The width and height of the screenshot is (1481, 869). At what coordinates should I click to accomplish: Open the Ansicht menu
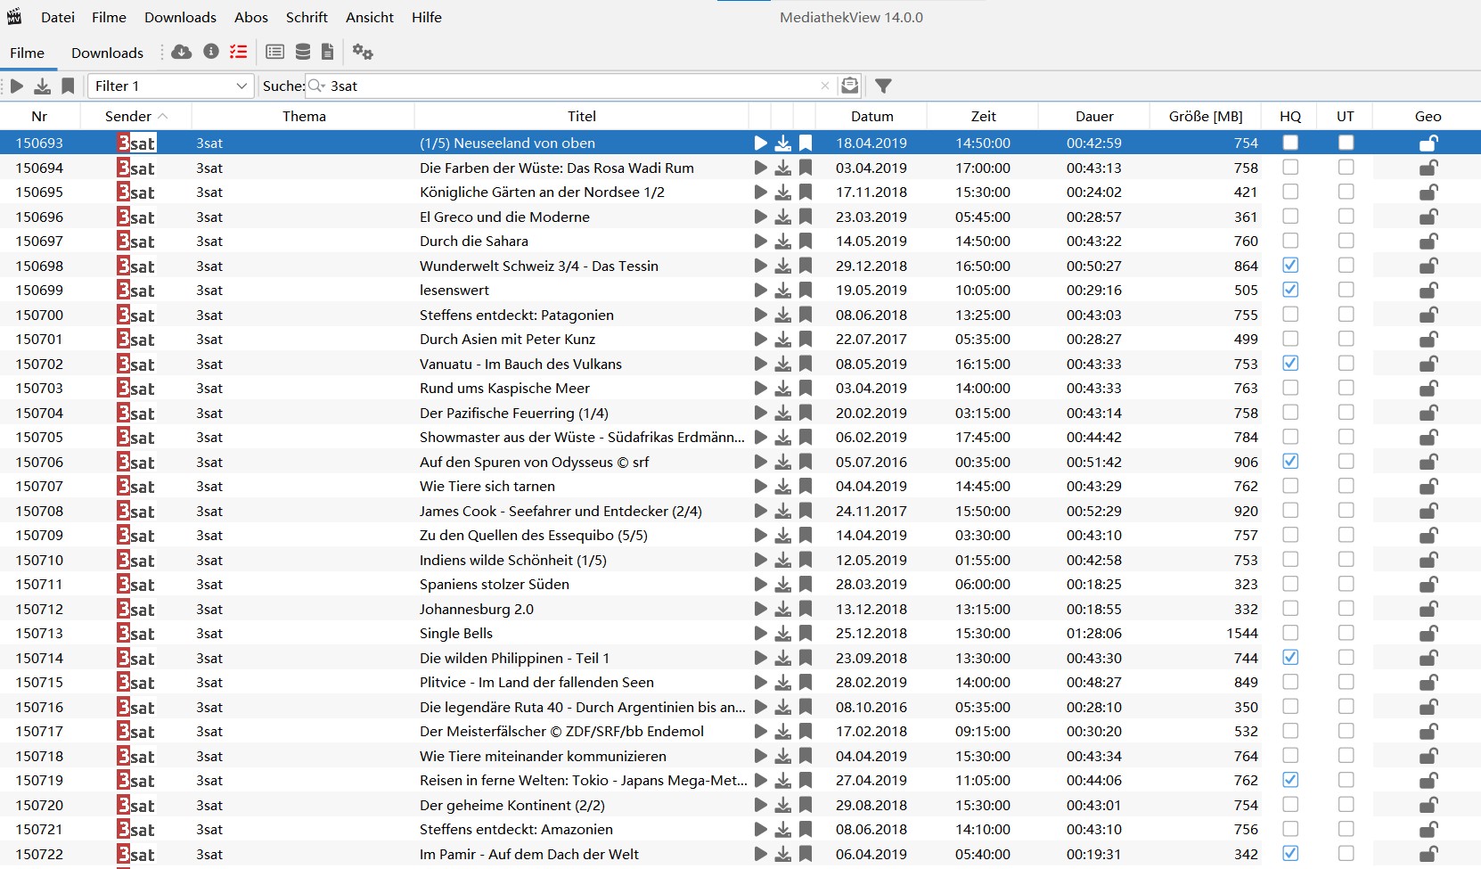[370, 17]
